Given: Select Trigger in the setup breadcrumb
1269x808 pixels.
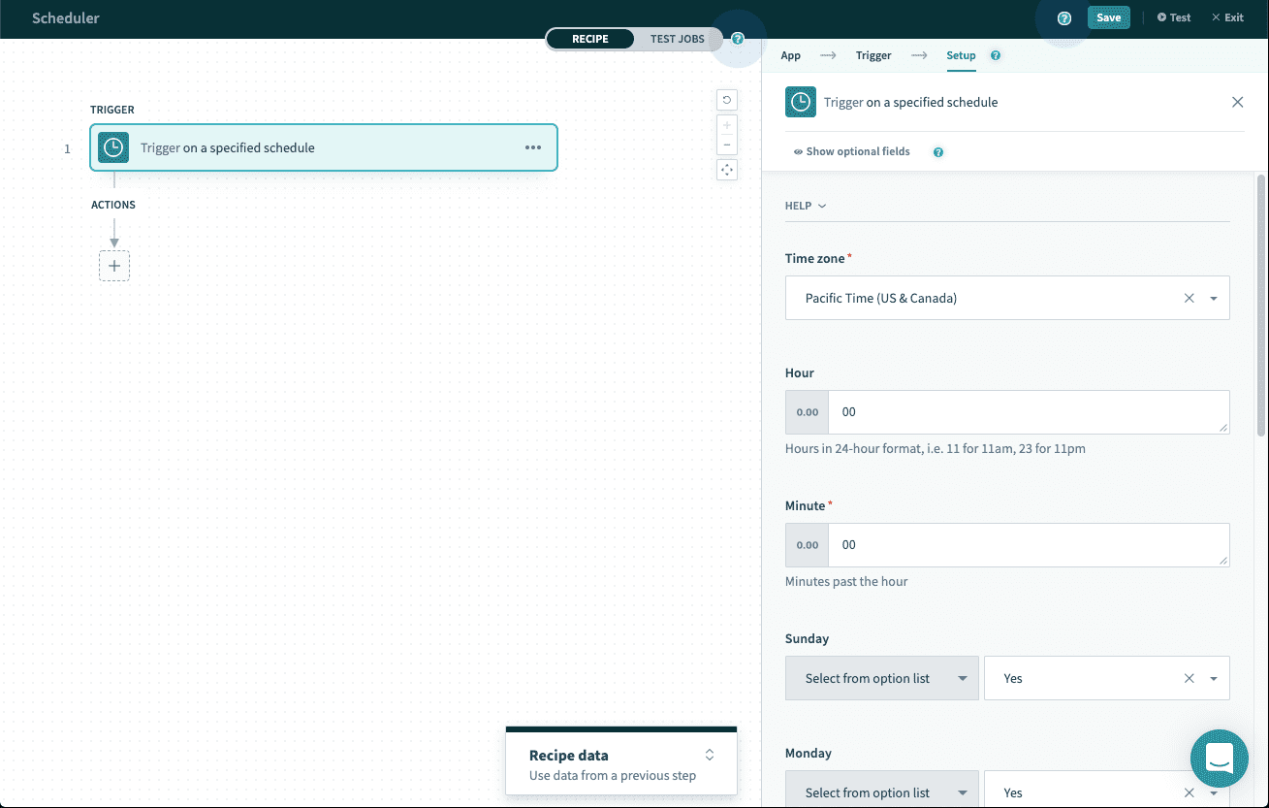Looking at the screenshot, I should (x=872, y=55).
